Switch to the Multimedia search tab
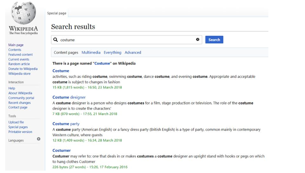The width and height of the screenshot is (305, 173). coord(91,52)
